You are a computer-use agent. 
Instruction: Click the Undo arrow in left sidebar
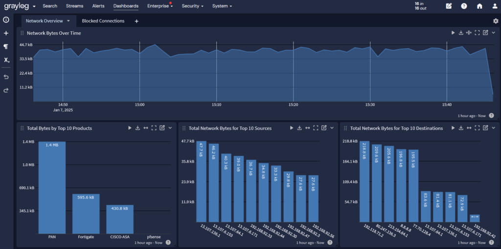click(x=6, y=77)
